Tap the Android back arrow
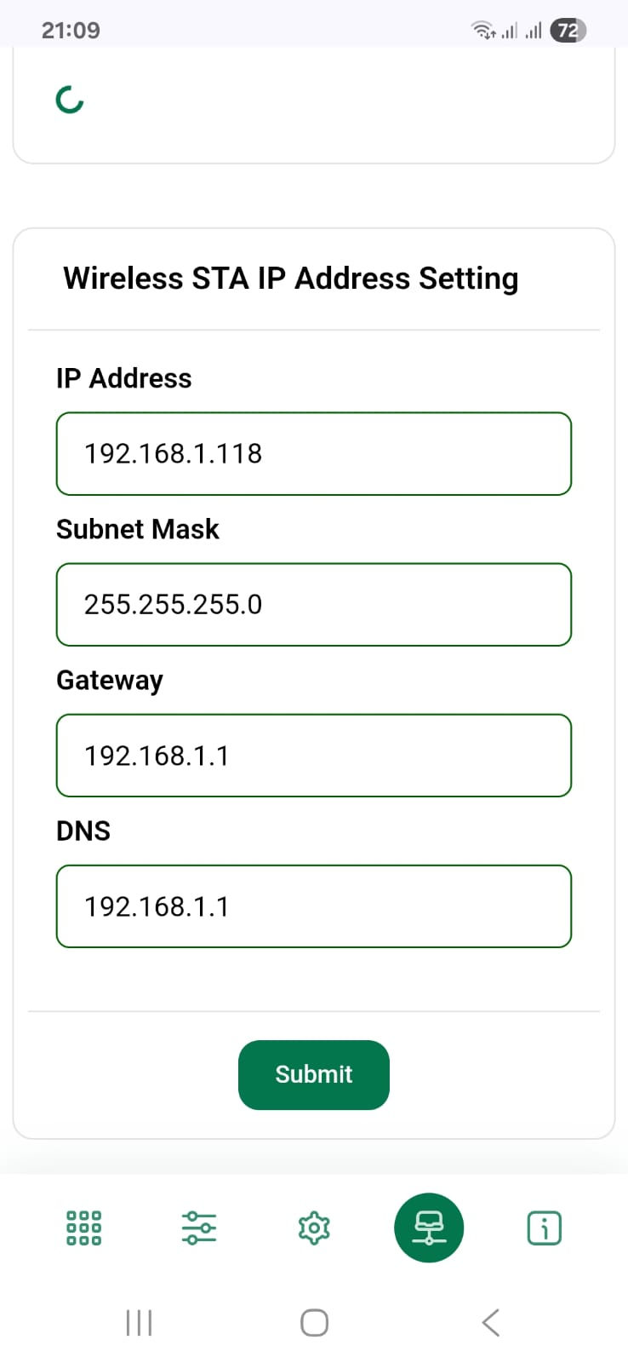The image size is (628, 1363). coord(490,1322)
